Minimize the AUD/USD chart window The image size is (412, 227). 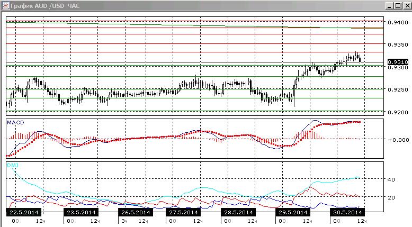coord(390,6)
